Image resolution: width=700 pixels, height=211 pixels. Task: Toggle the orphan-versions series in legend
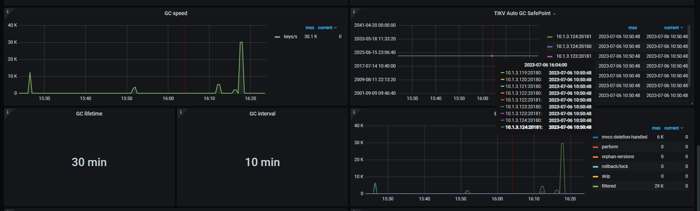tap(618, 157)
